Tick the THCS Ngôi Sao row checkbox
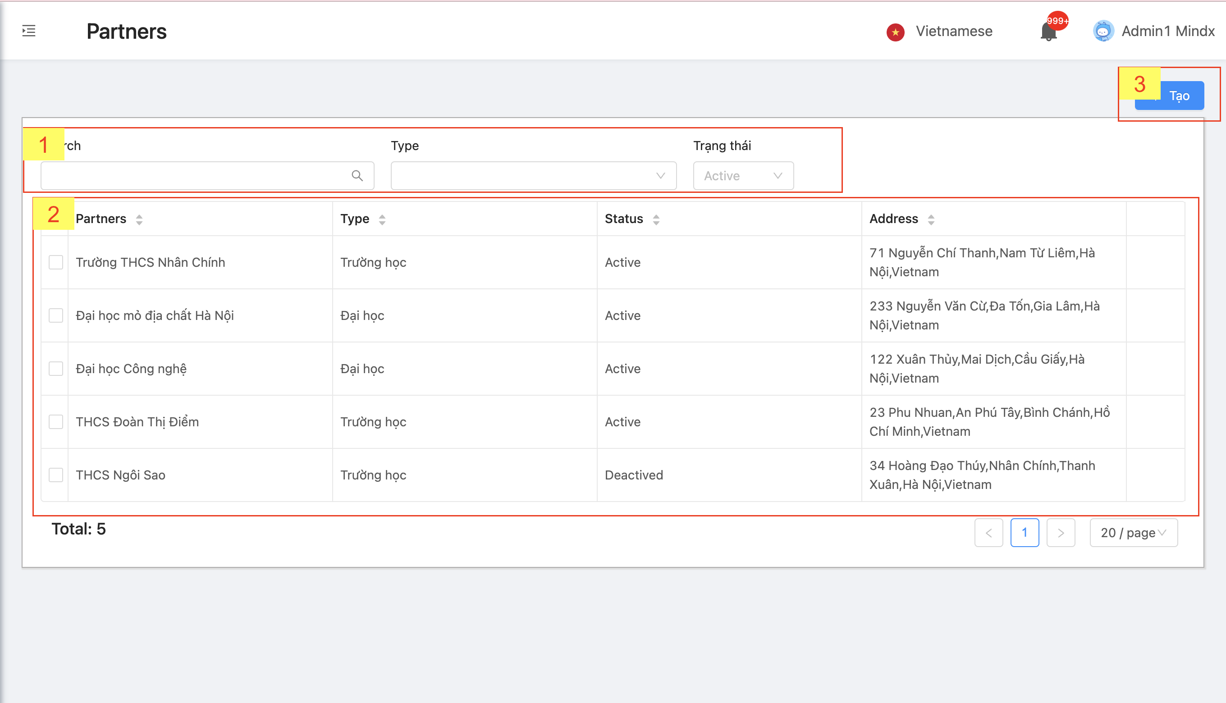1226x703 pixels. (56, 475)
